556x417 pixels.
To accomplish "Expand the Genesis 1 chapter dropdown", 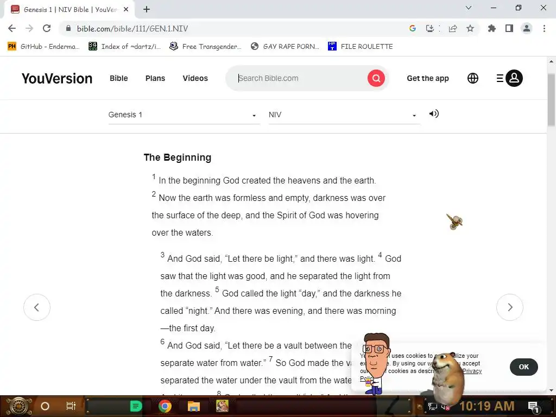I will (x=184, y=115).
